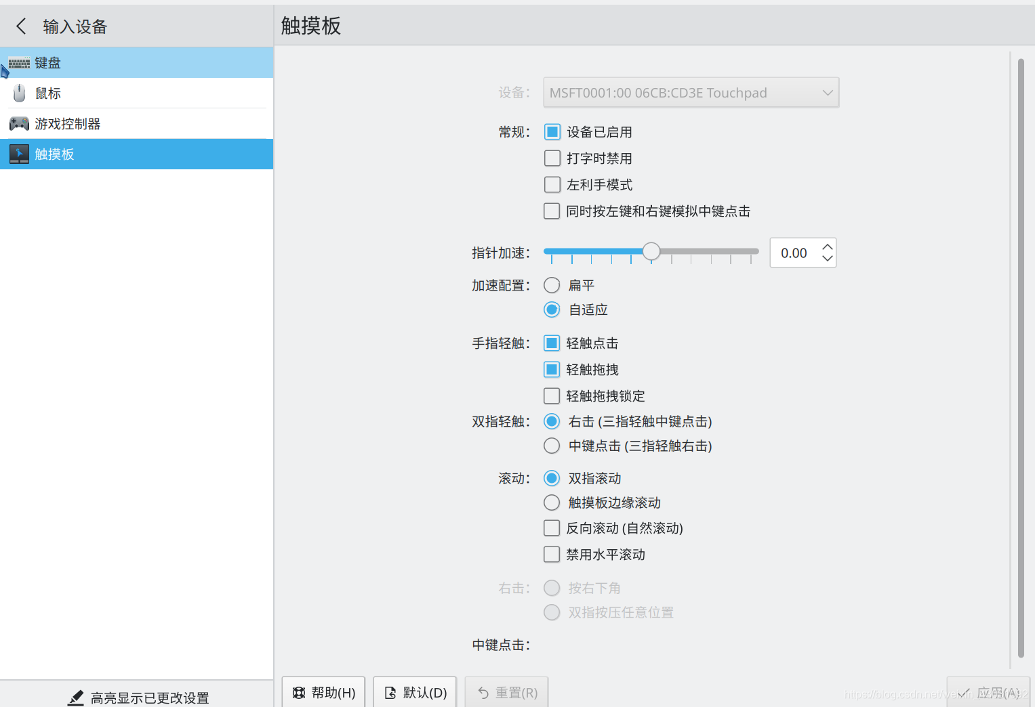Click the gamepad icon for 游戏控制器
The height and width of the screenshot is (707, 1035).
tap(19, 124)
